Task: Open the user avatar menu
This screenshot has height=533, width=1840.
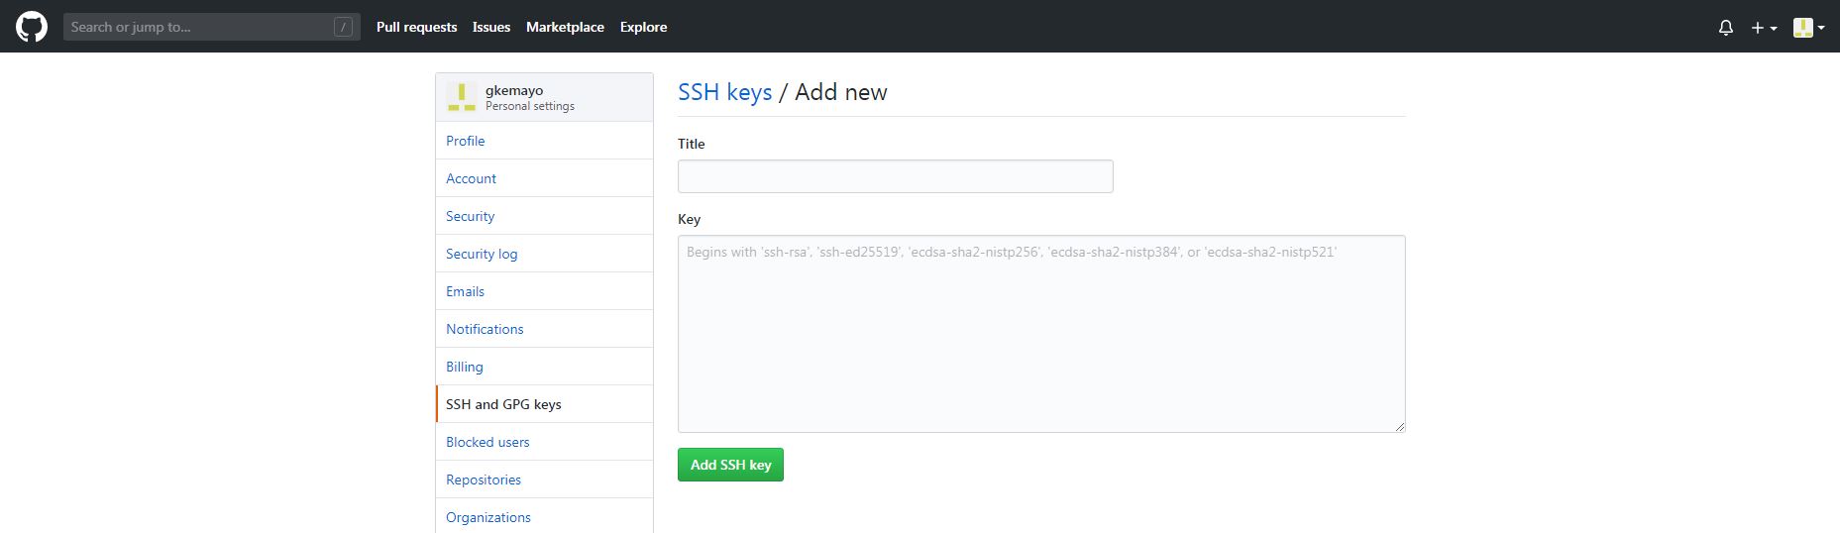Action: (1808, 28)
